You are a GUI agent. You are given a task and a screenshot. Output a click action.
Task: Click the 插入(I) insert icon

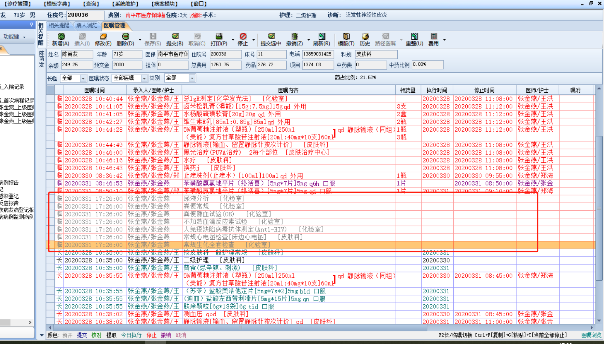[82, 36]
